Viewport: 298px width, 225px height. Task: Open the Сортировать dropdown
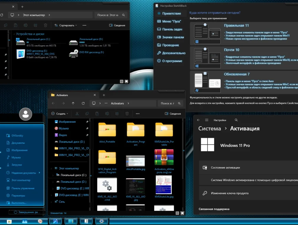click(66, 25)
